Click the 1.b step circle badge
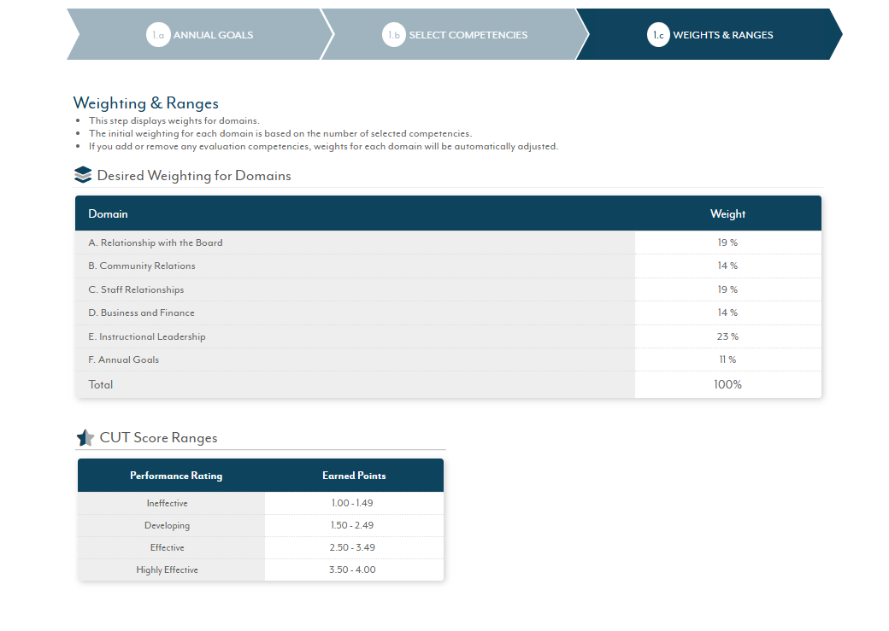Screen dimensions: 889x631 (393, 35)
